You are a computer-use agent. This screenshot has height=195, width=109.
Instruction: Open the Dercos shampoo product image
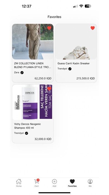tap(33, 102)
